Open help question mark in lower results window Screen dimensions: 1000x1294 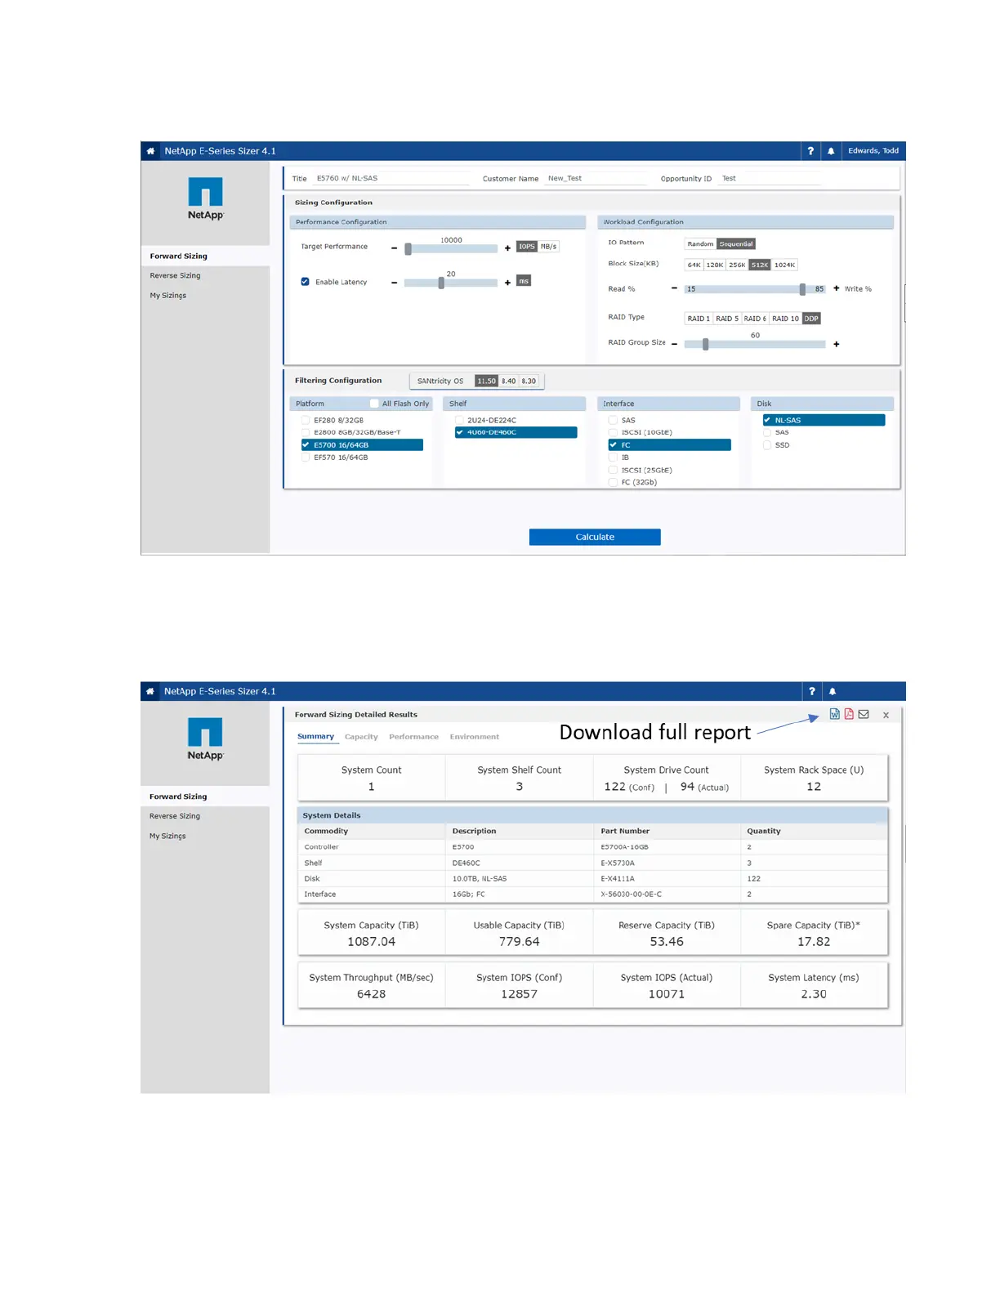coord(811,691)
